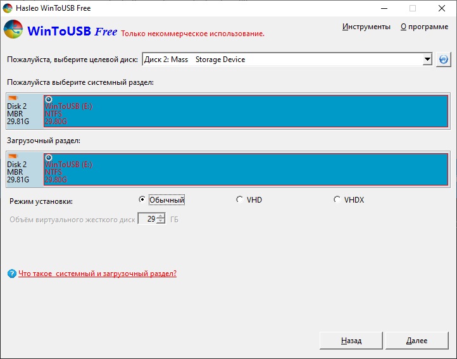457x359 pixels.
Task: Click the Далее button
Action: point(416,341)
